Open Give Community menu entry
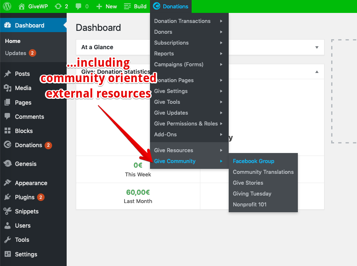Screen dimensions: 357x266 [x=189, y=161]
